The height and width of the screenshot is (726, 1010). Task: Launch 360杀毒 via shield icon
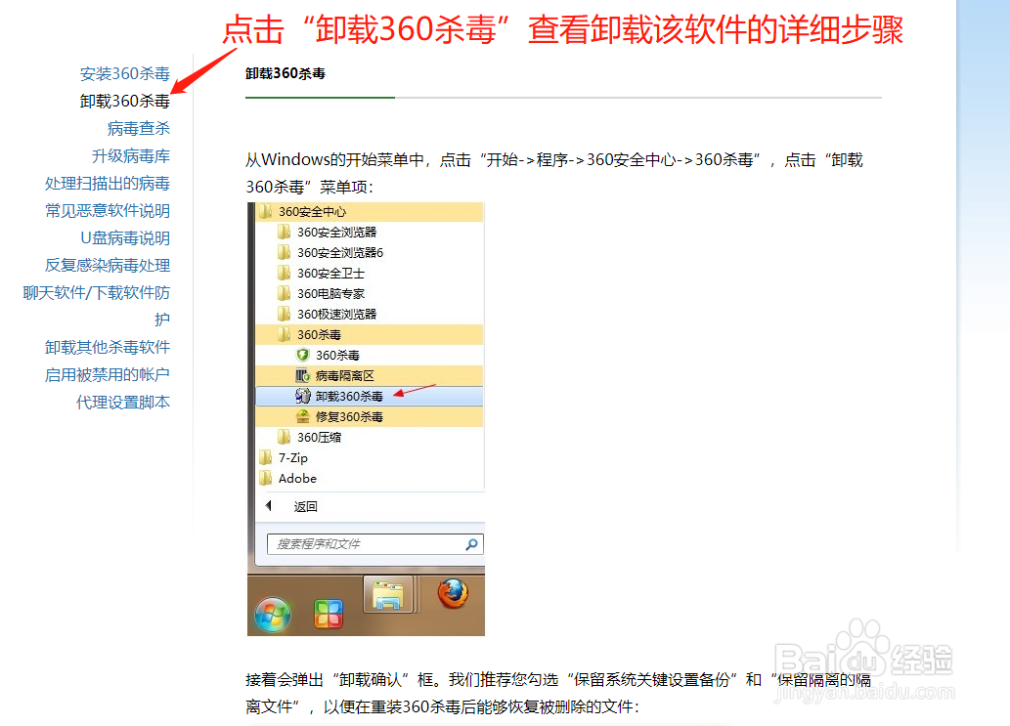pos(302,355)
